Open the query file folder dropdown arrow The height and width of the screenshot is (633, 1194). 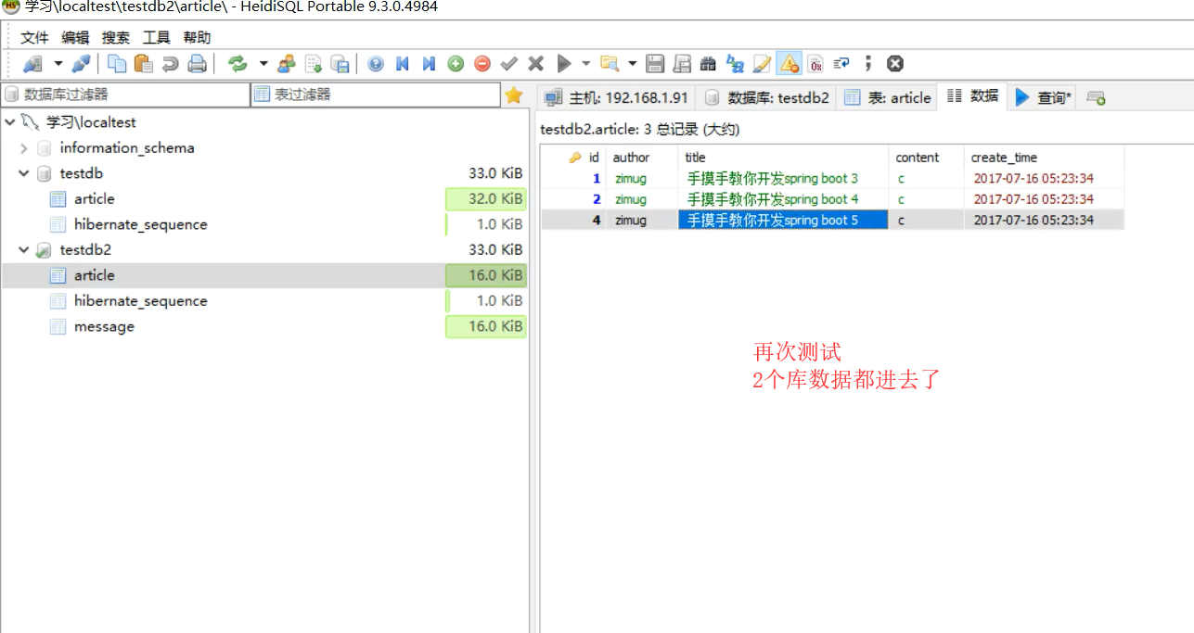pyautogui.click(x=633, y=64)
